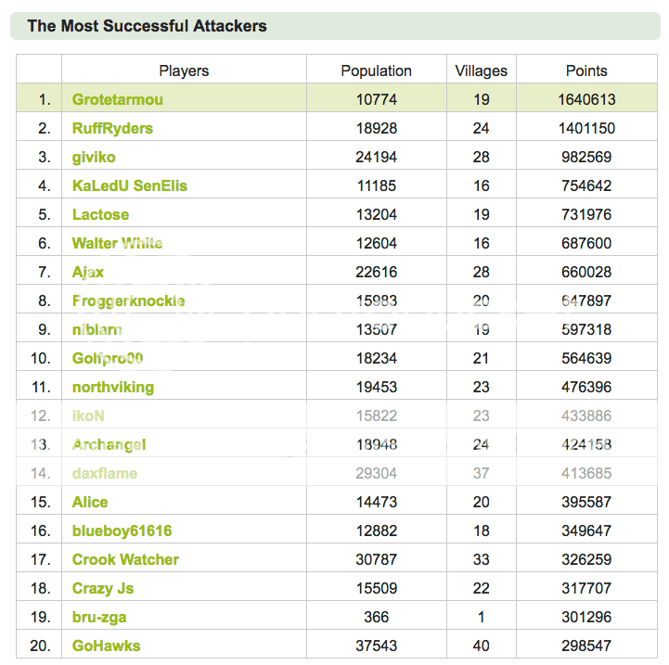The height and width of the screenshot is (665, 669).
Task: Click Archangel player name
Action: [109, 444]
